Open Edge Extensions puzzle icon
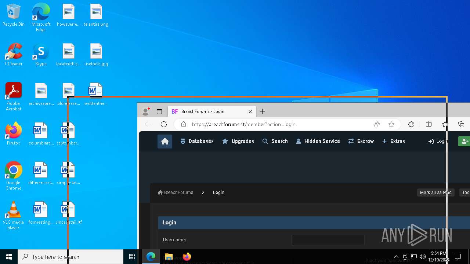This screenshot has width=470, height=264. pos(411,124)
